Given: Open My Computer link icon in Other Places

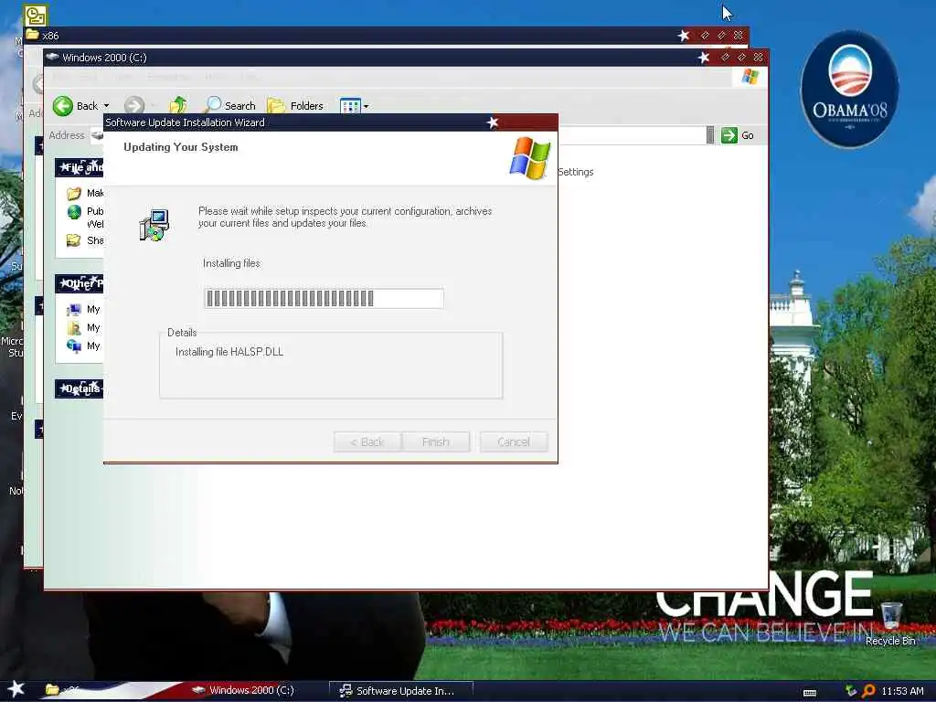Looking at the screenshot, I should 73,309.
